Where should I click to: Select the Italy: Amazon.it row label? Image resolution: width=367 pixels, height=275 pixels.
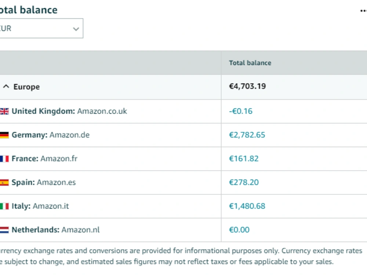[40, 206]
